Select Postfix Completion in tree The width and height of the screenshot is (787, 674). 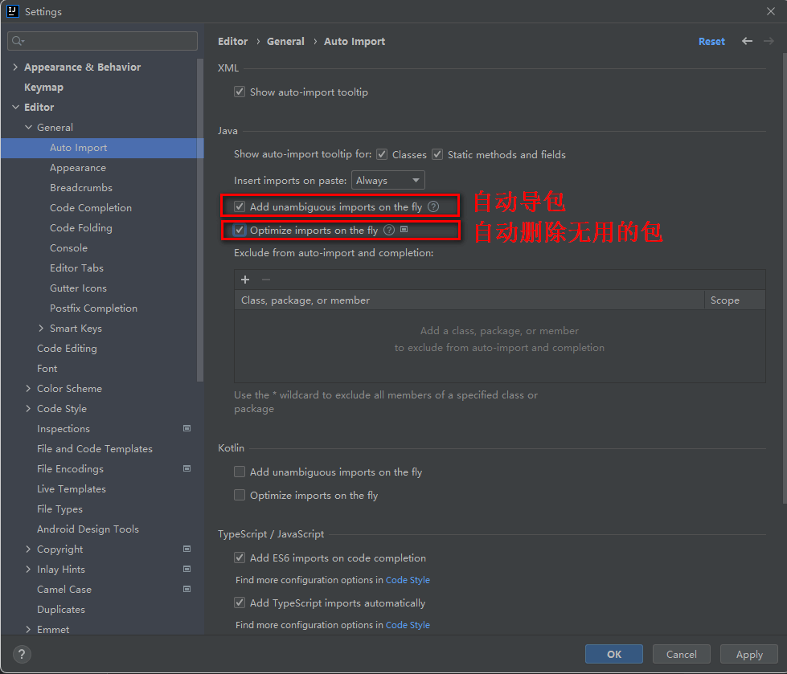[93, 308]
